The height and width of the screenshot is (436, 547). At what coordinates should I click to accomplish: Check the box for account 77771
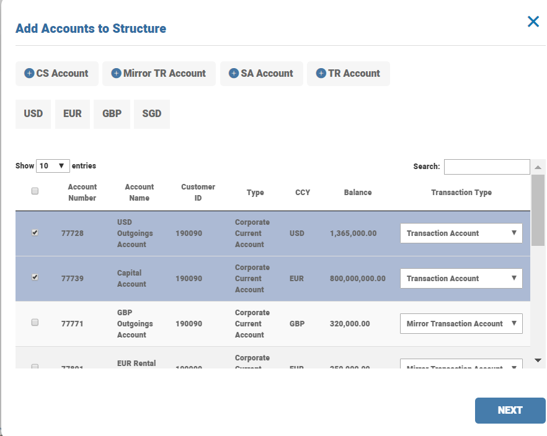[35, 323]
